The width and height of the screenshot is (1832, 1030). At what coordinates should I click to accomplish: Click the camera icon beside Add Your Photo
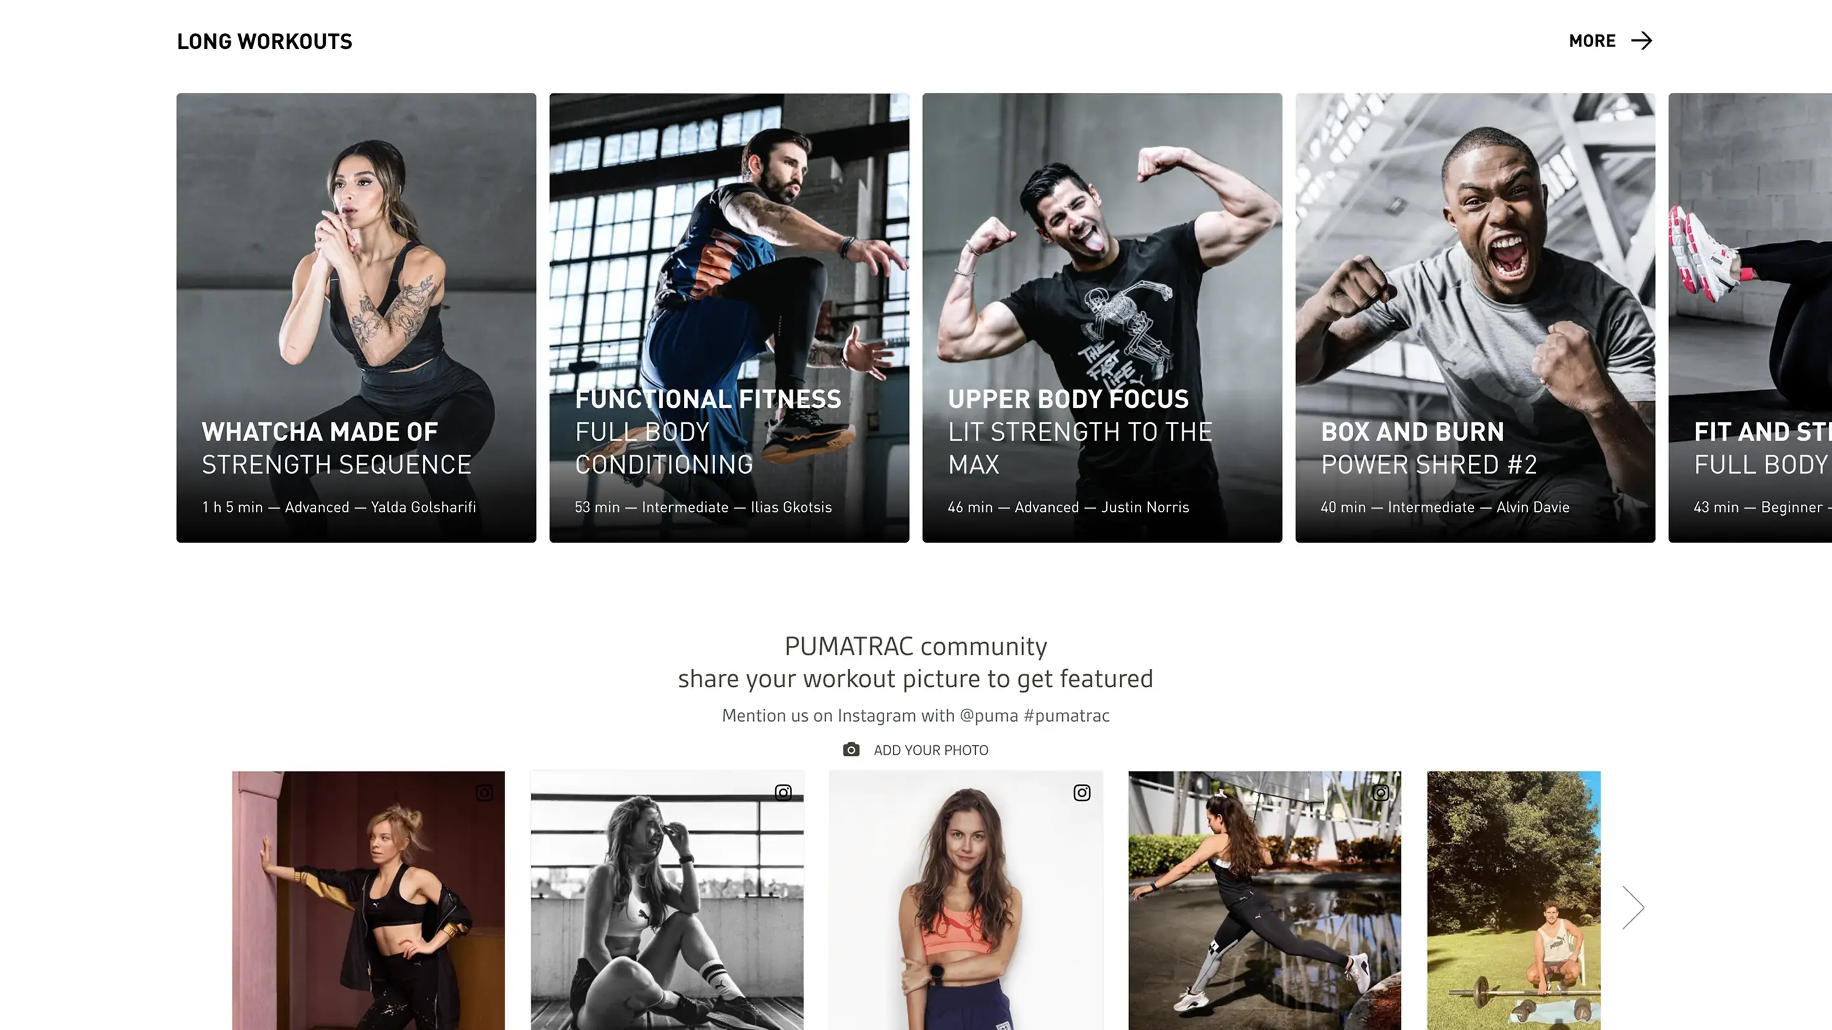tap(850, 749)
